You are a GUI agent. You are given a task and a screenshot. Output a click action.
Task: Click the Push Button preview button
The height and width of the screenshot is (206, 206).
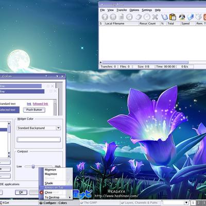click(34, 110)
